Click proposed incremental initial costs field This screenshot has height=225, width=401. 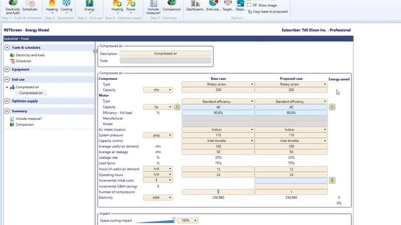[291, 181]
